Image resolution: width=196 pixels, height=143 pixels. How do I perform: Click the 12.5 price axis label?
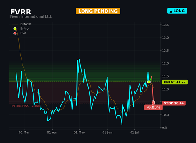(x=165, y=51)
